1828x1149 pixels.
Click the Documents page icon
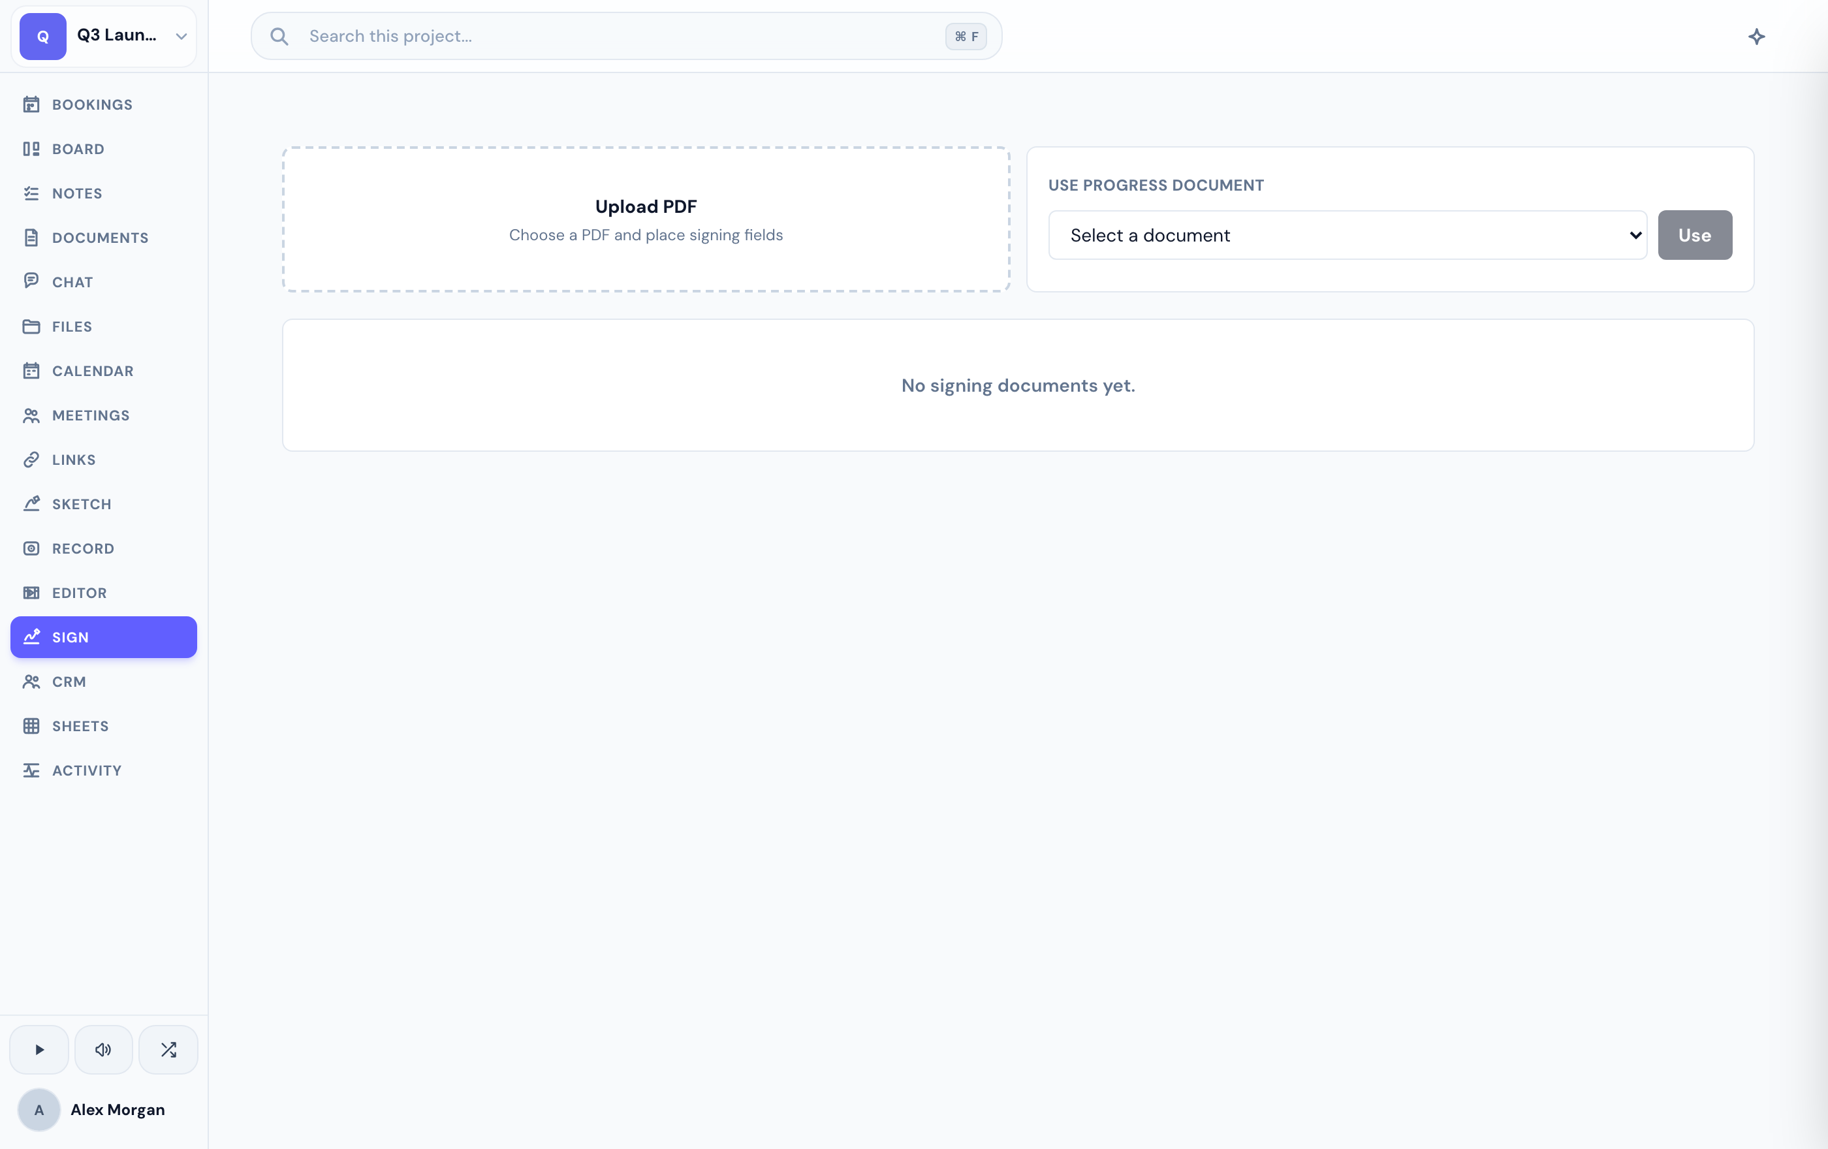tap(31, 238)
